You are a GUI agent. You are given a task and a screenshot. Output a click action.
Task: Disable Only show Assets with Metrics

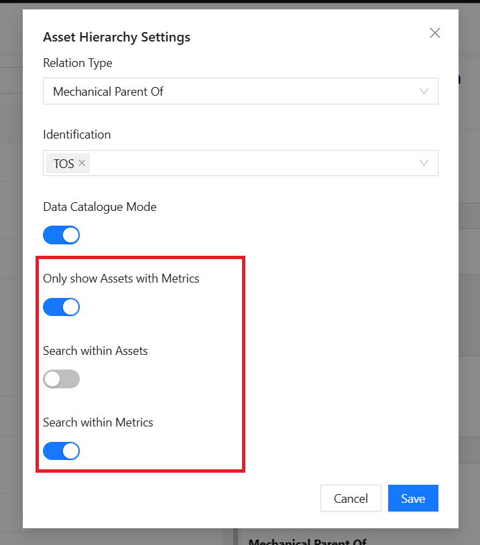(x=61, y=307)
